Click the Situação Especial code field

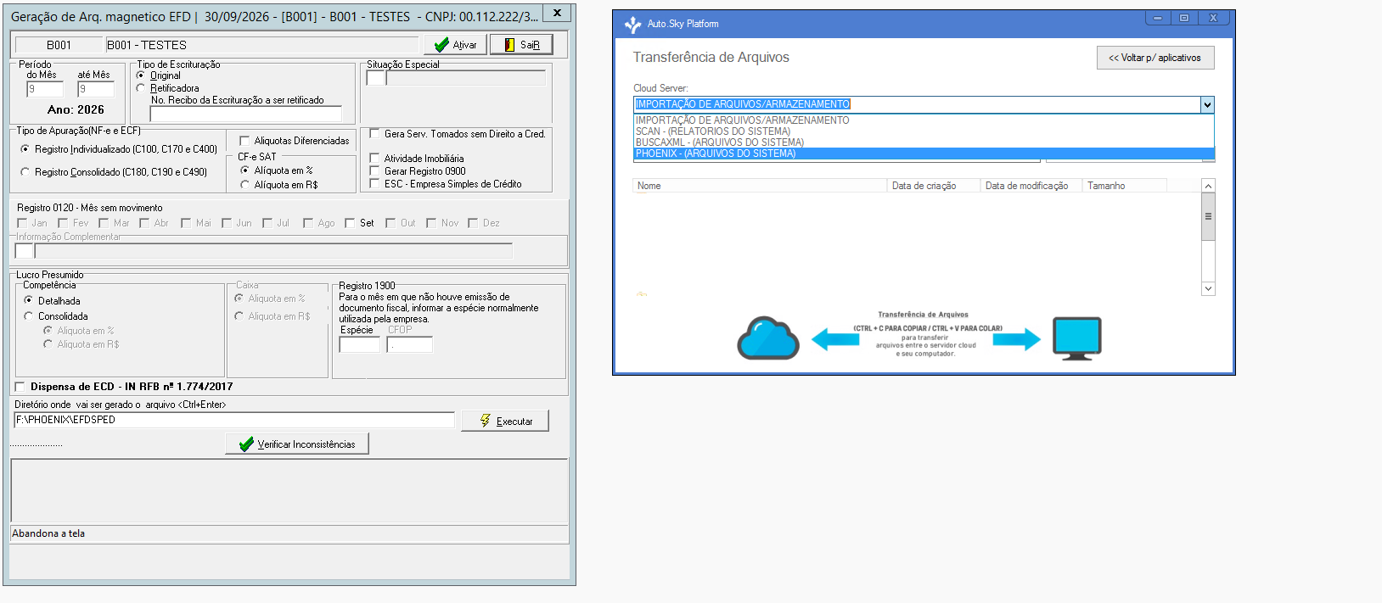point(376,78)
